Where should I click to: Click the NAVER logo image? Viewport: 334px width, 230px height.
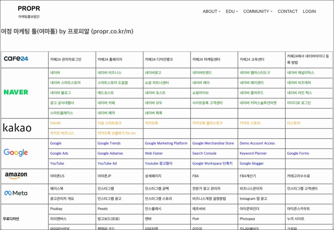pyautogui.click(x=16, y=92)
